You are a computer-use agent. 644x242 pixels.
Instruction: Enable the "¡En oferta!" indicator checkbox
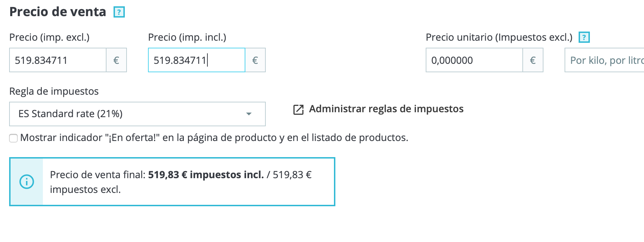pos(13,138)
